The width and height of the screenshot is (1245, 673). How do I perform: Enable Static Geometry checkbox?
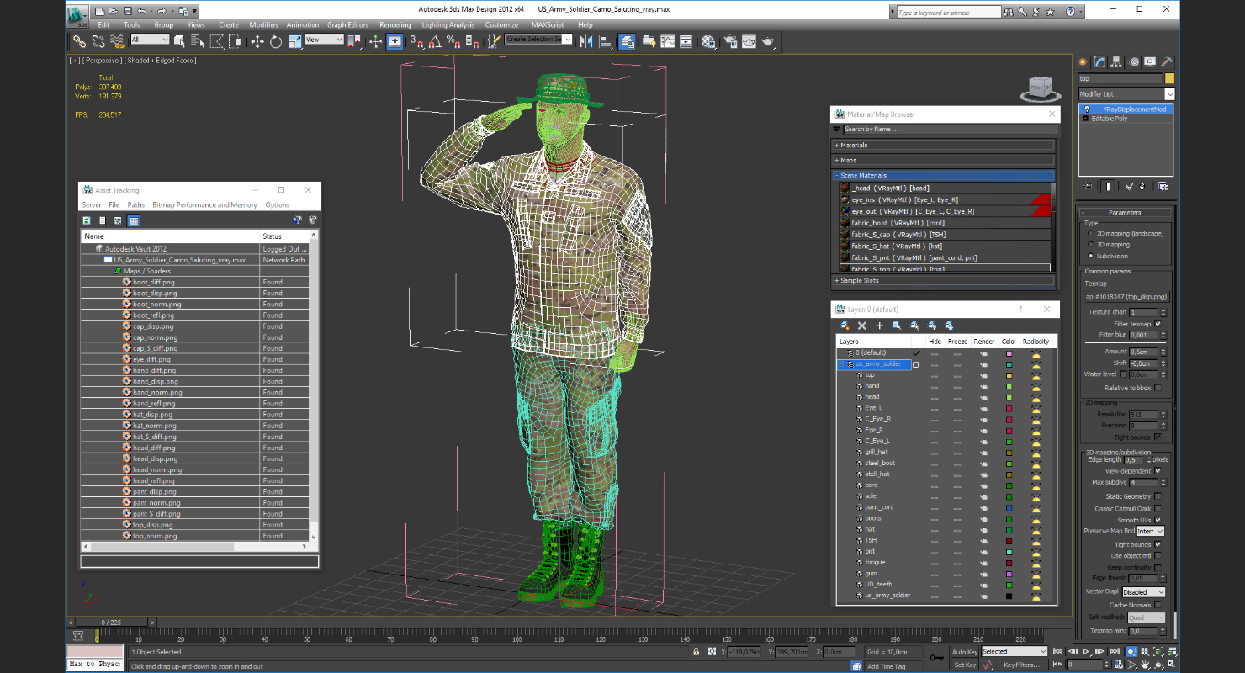click(1158, 496)
